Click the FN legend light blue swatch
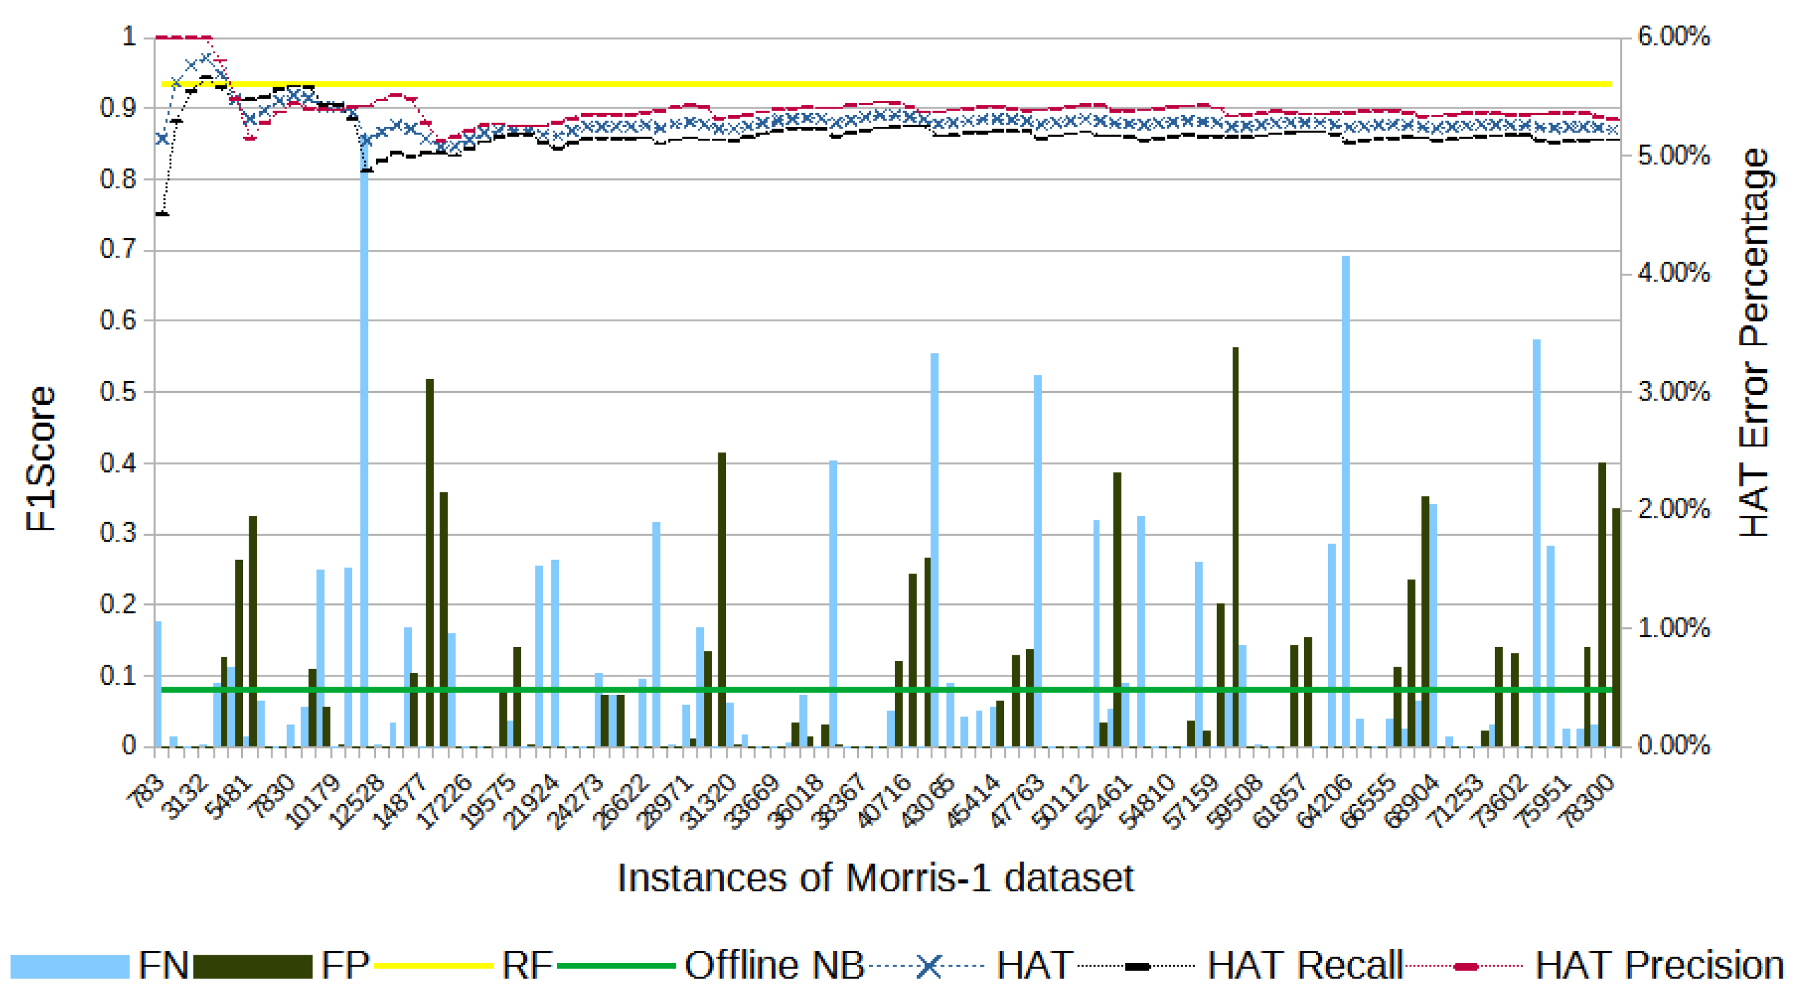This screenshot has height=998, width=1804. coord(69,967)
